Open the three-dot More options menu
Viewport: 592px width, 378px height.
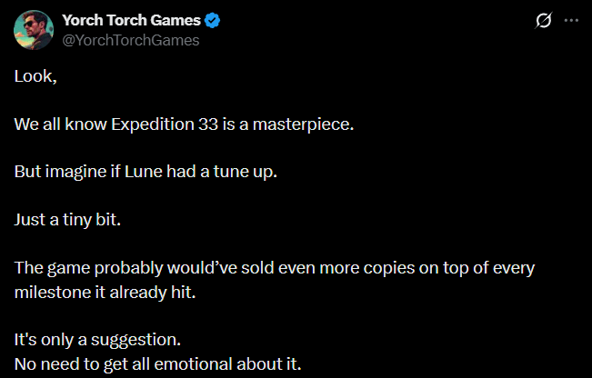click(571, 20)
